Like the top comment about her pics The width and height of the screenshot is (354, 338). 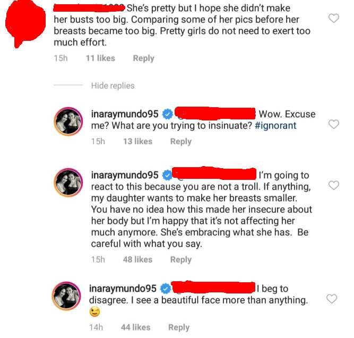point(334,18)
